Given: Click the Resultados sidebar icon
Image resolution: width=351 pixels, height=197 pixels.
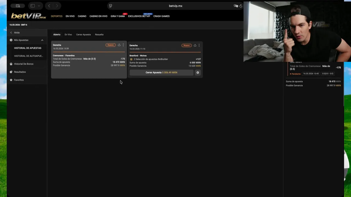Looking at the screenshot, I should (x=11, y=72).
